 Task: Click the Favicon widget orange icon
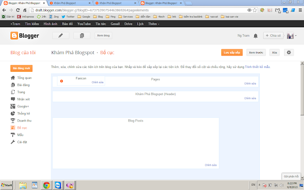[x=61, y=81]
